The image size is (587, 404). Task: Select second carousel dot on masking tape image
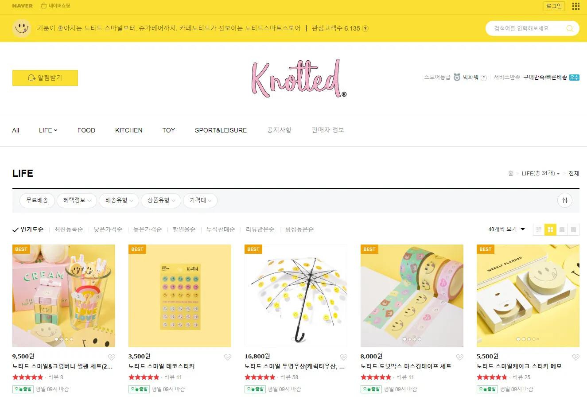coord(410,339)
